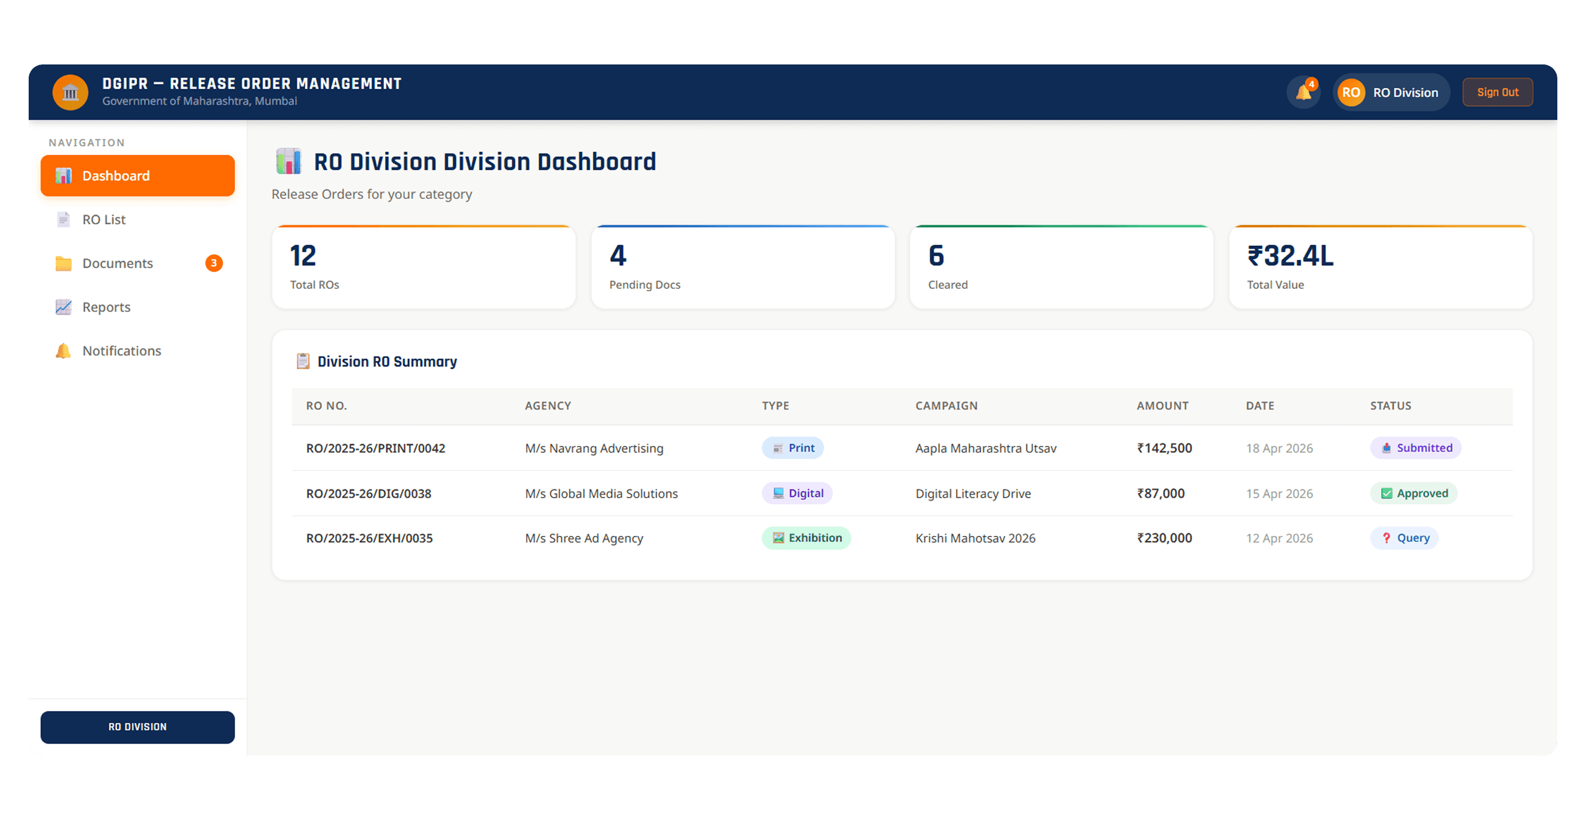Screen dimensions: 1586x820
Task: Go to RO List in navigation
Action: click(x=137, y=220)
